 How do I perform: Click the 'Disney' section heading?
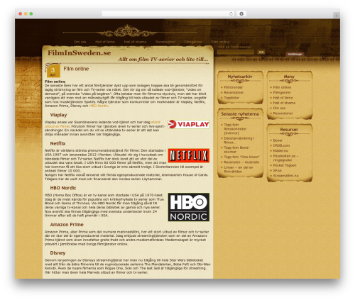(x=58, y=253)
